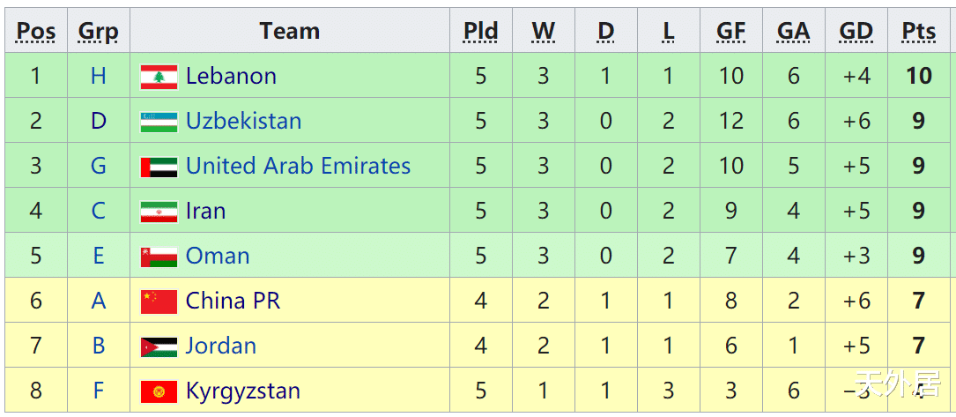
Task: Click the Uzbekistan flag icon
Action: click(159, 122)
